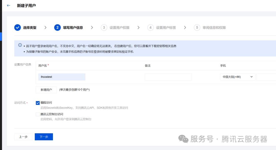Uncheck the 编程访问 checkbox
The height and width of the screenshot is (150, 276).
pos(38,103)
